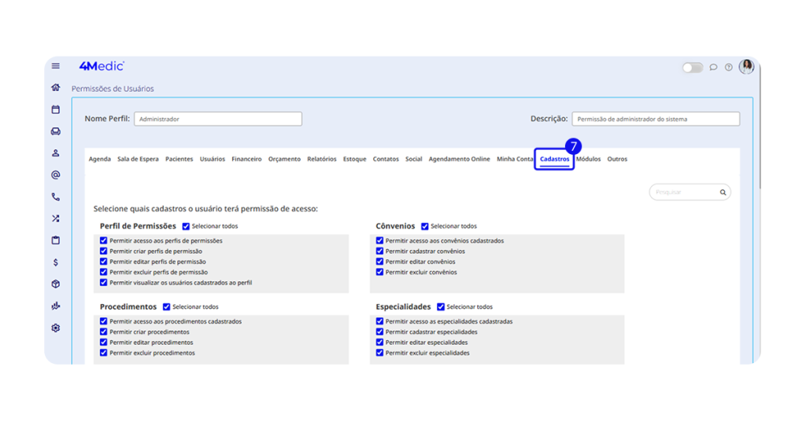Open the Módulos tab
Screen dimensions: 806x422
click(588, 160)
